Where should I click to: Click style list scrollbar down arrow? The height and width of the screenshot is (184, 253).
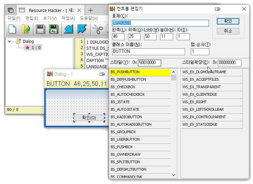tap(173, 175)
